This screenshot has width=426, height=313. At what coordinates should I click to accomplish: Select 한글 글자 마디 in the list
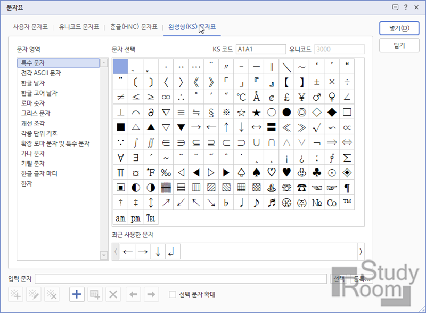[x=59, y=173]
